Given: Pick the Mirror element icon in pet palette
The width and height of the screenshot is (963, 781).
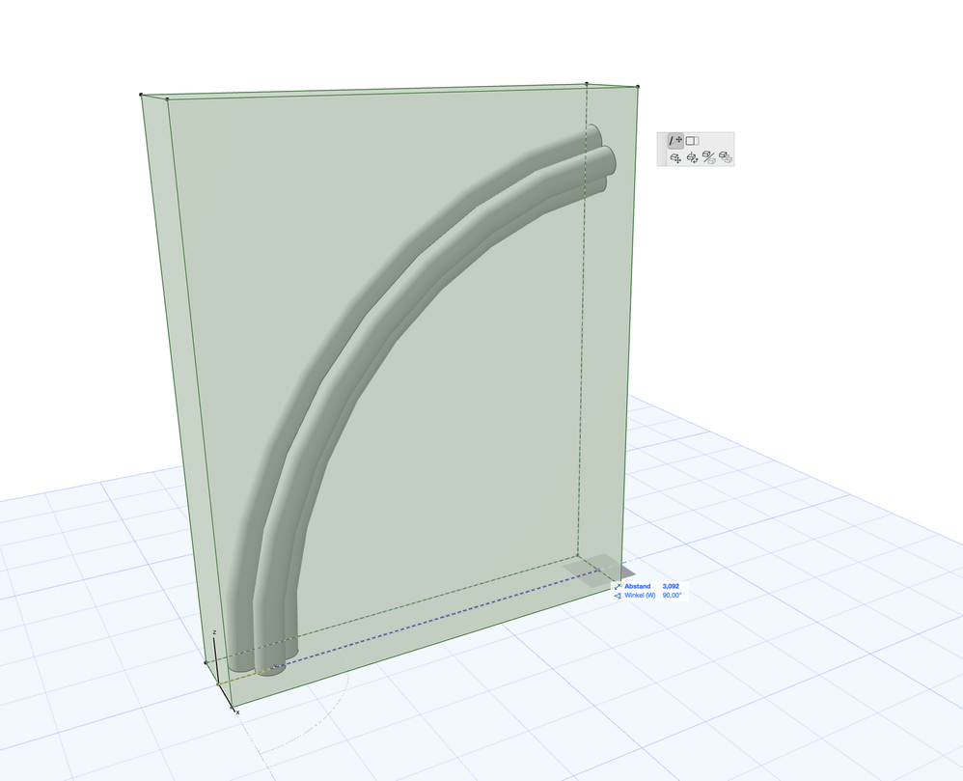Looking at the screenshot, I should pyautogui.click(x=708, y=158).
